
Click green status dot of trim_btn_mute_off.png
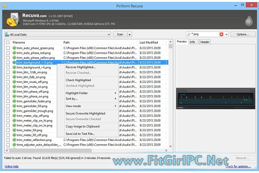(14, 82)
